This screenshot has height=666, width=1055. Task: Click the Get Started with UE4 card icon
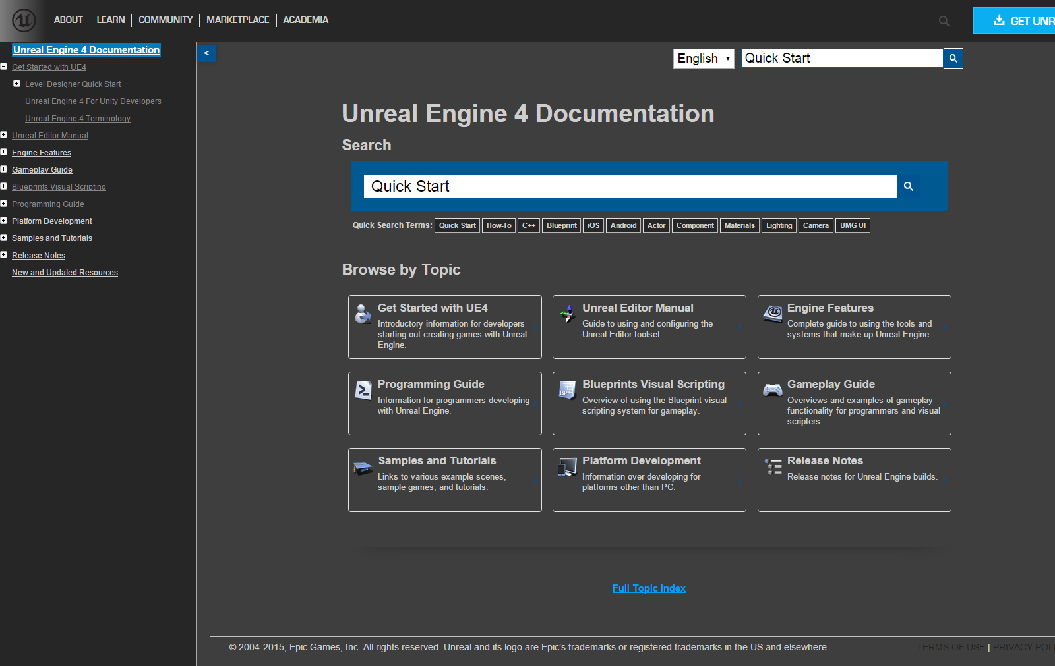click(363, 314)
